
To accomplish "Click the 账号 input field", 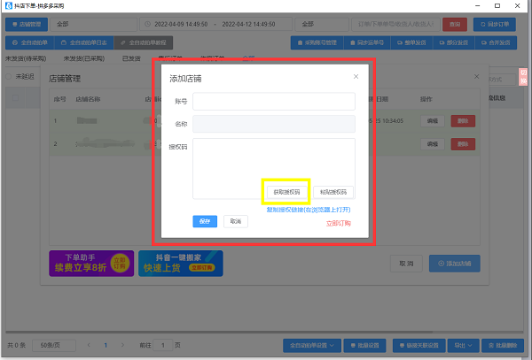I will [x=274, y=101].
